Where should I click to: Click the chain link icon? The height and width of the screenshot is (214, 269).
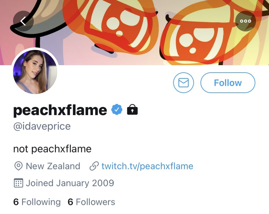tap(94, 166)
